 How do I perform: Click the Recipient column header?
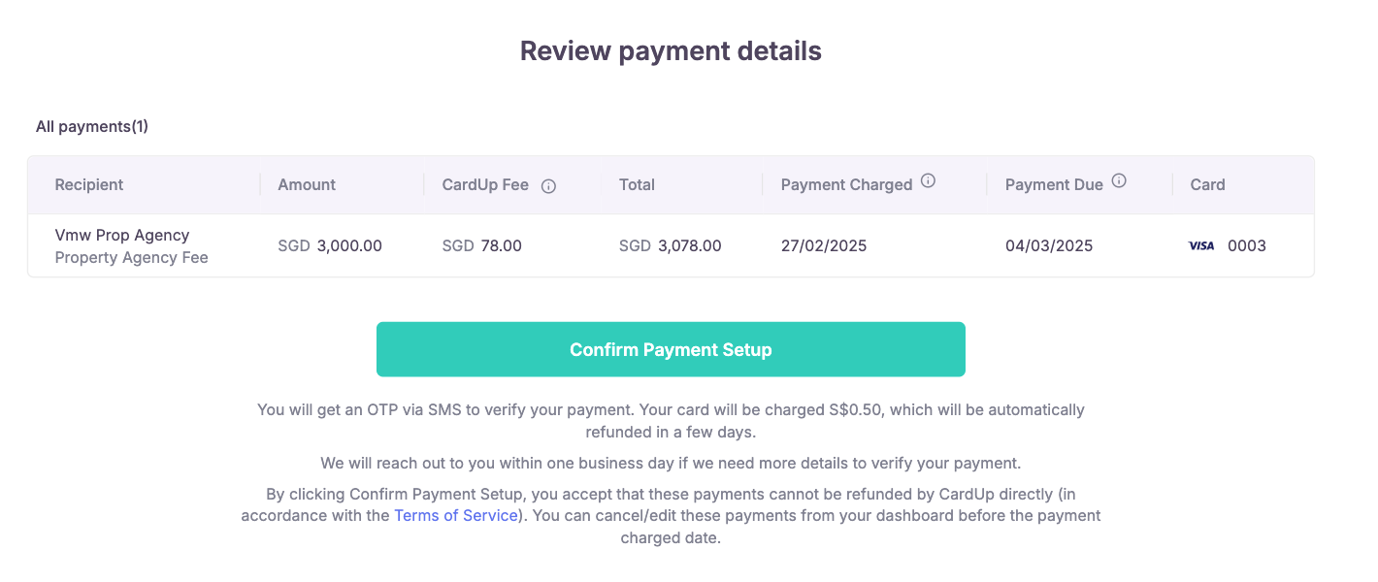point(89,184)
